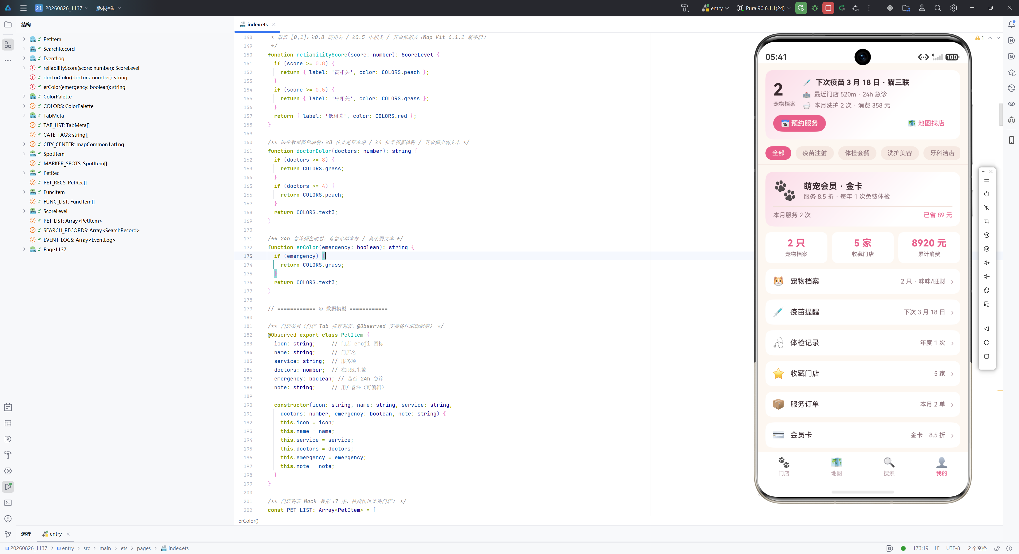Click the emulator shake device icon
This screenshot has width=1019, height=554.
tap(987, 290)
